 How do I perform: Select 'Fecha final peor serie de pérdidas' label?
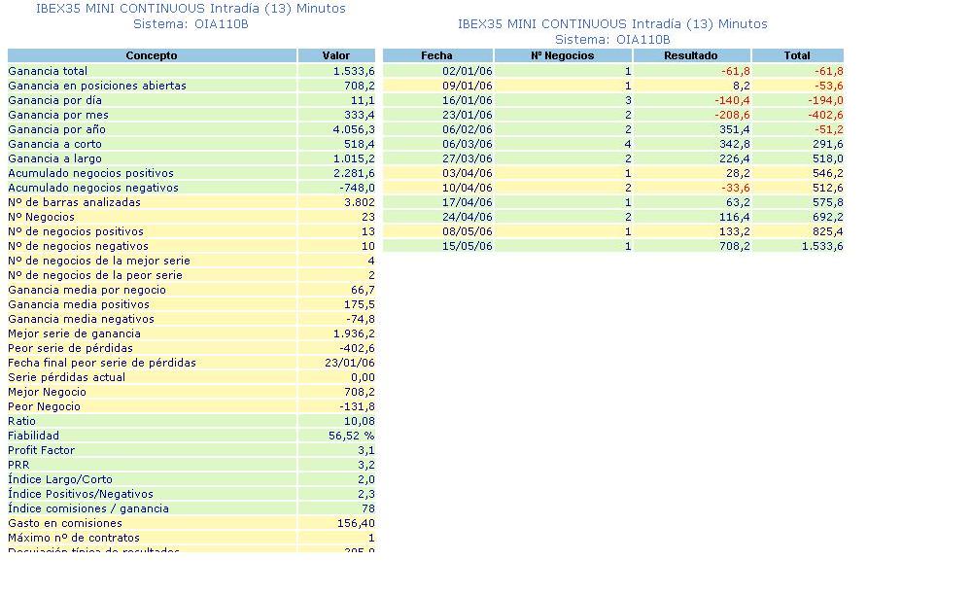point(102,363)
